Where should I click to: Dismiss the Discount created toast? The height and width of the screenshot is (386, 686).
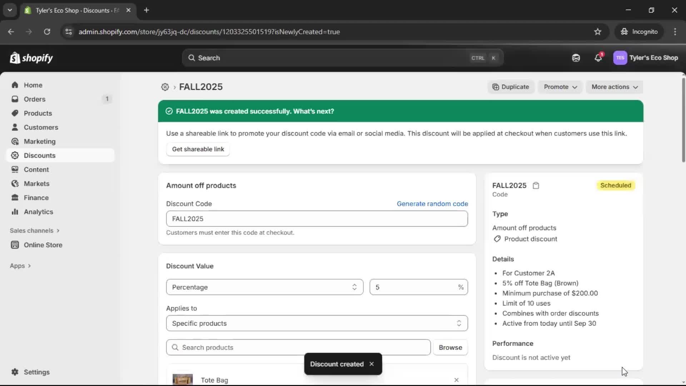[x=372, y=364]
